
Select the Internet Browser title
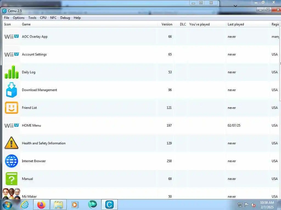tap(34, 161)
